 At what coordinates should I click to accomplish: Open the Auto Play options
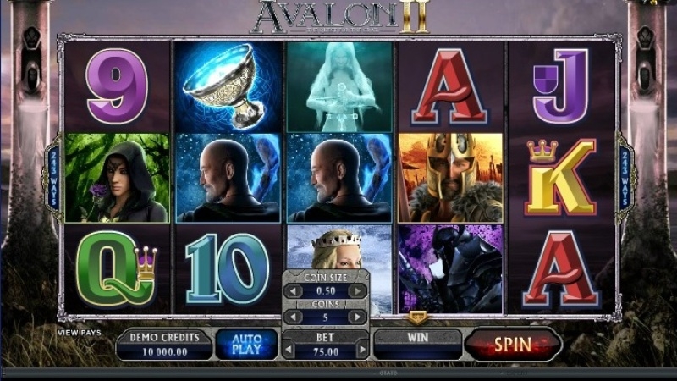point(246,345)
